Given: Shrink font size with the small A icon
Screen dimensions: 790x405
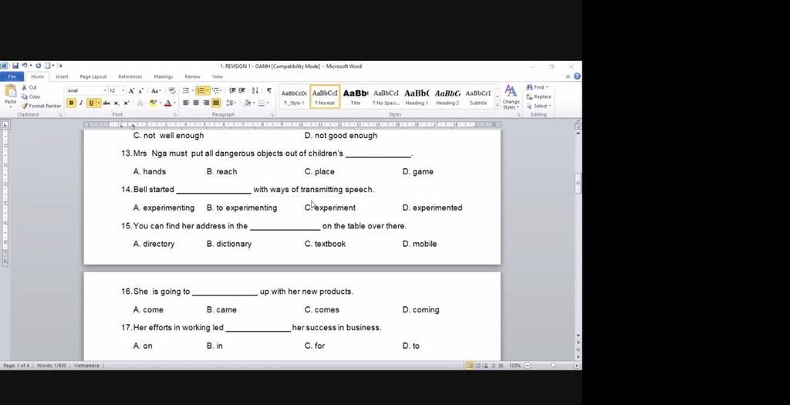Looking at the screenshot, I should (141, 91).
